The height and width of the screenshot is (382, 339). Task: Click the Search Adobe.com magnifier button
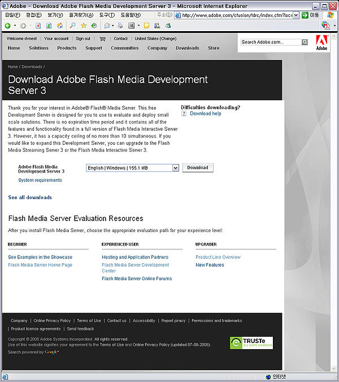305,42
